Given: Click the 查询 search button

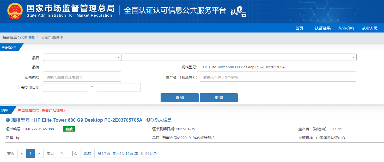Looking at the screenshot, I should pyautogui.click(x=180, y=98).
